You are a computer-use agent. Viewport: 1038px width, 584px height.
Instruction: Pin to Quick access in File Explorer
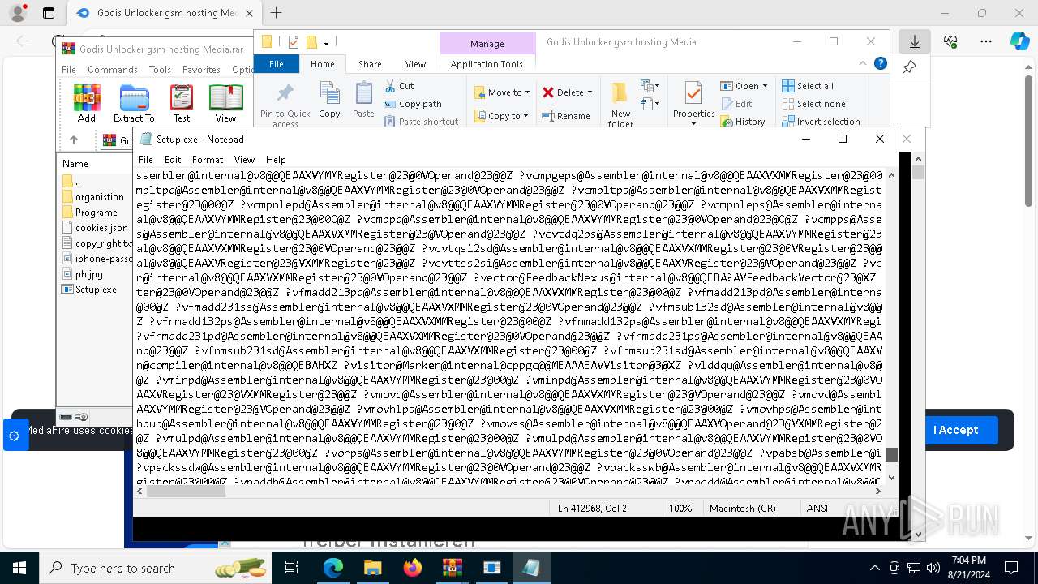pyautogui.click(x=285, y=105)
